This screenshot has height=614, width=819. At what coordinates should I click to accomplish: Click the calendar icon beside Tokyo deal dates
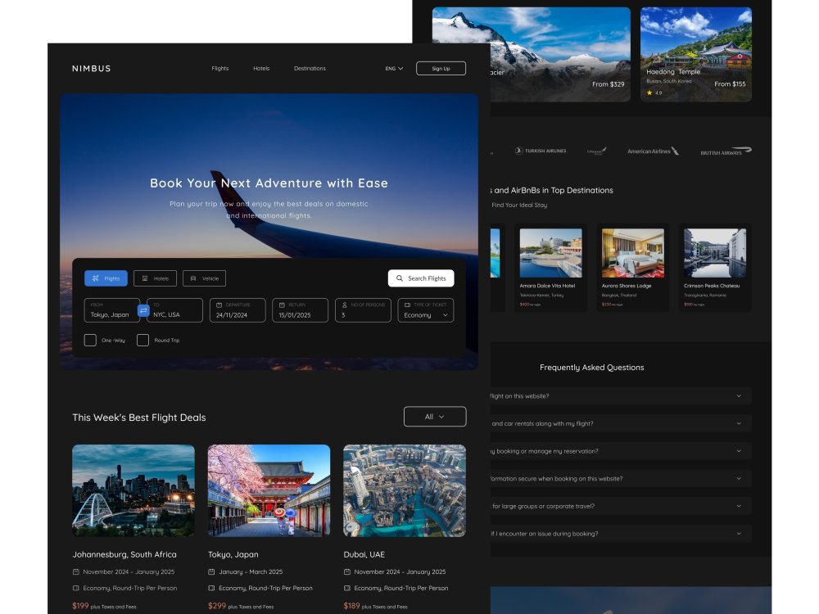(211, 571)
